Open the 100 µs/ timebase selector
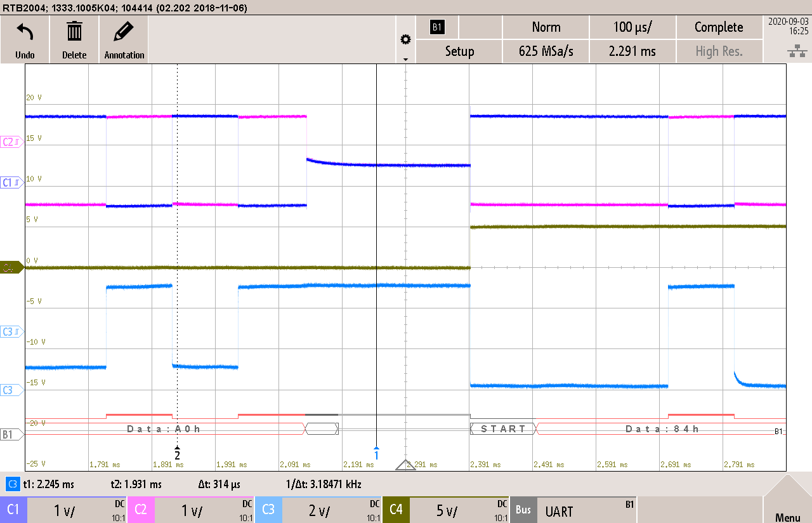This screenshot has width=812, height=523. [x=632, y=27]
